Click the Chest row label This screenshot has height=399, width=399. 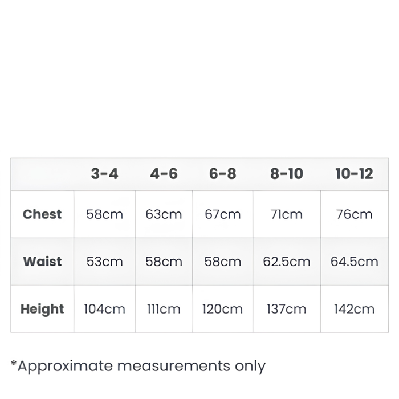coord(42,214)
